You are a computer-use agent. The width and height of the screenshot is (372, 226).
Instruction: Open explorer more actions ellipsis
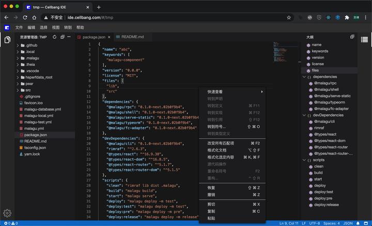click(69, 37)
